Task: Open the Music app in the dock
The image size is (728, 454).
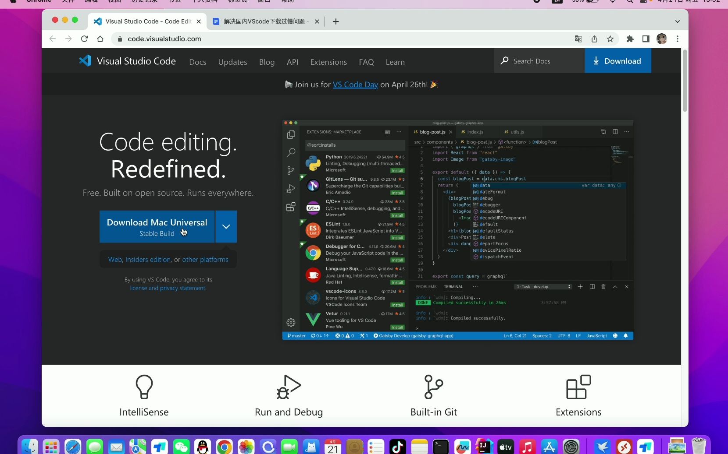Action: click(528, 447)
